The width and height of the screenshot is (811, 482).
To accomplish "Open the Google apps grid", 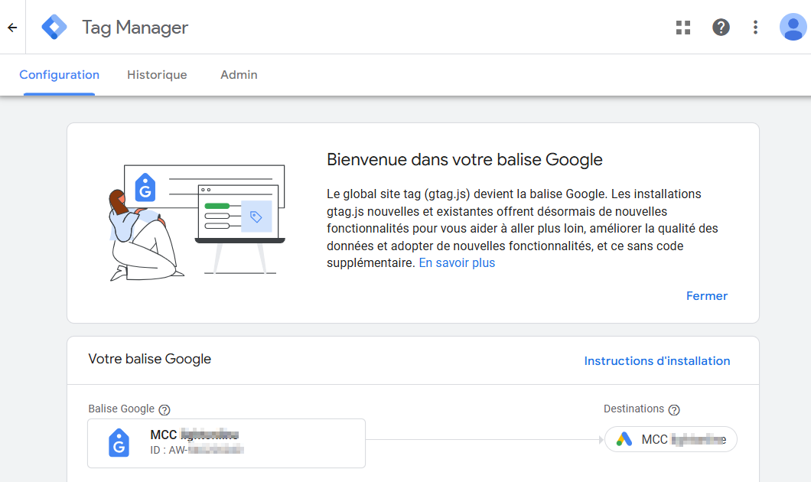I will tap(683, 28).
